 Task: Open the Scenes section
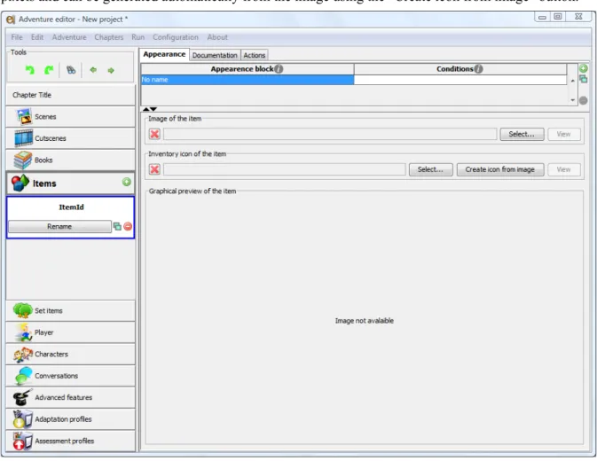pyautogui.click(x=71, y=117)
